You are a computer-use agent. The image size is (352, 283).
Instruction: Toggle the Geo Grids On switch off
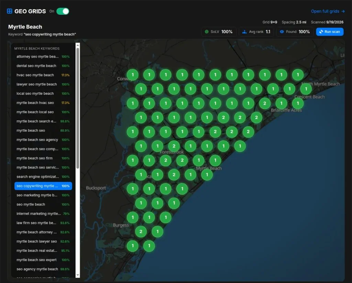pos(63,11)
